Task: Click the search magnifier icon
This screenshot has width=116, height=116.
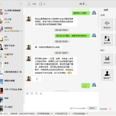Action: 21,4
